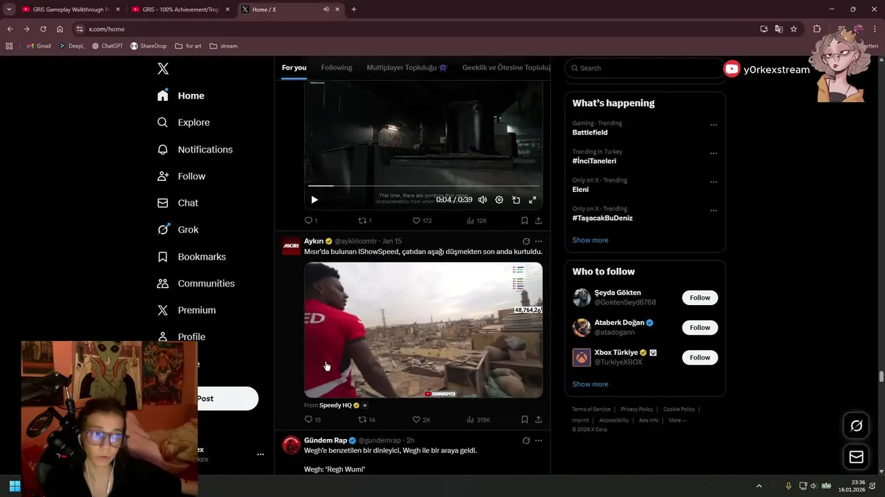Expand Show more under Who to follow

point(590,384)
